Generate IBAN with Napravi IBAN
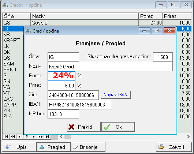Screen dimensions: 194x154 point(116,95)
